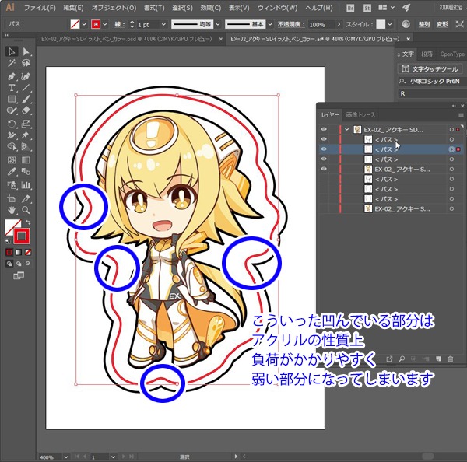The width and height of the screenshot is (467, 462).
Task: Select the Selection tool (black arrow)
Action: coord(12,51)
